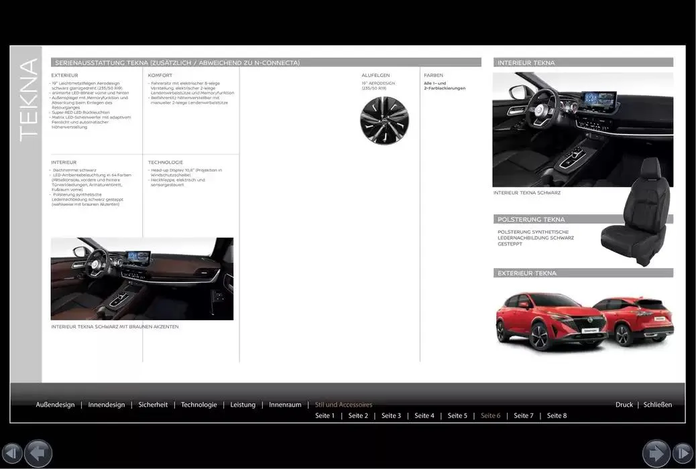
Task: Click the Aerodesign alloy wheel image
Action: (x=384, y=121)
